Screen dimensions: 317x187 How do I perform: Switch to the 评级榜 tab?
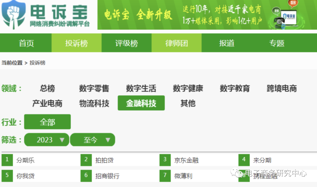(x=126, y=43)
